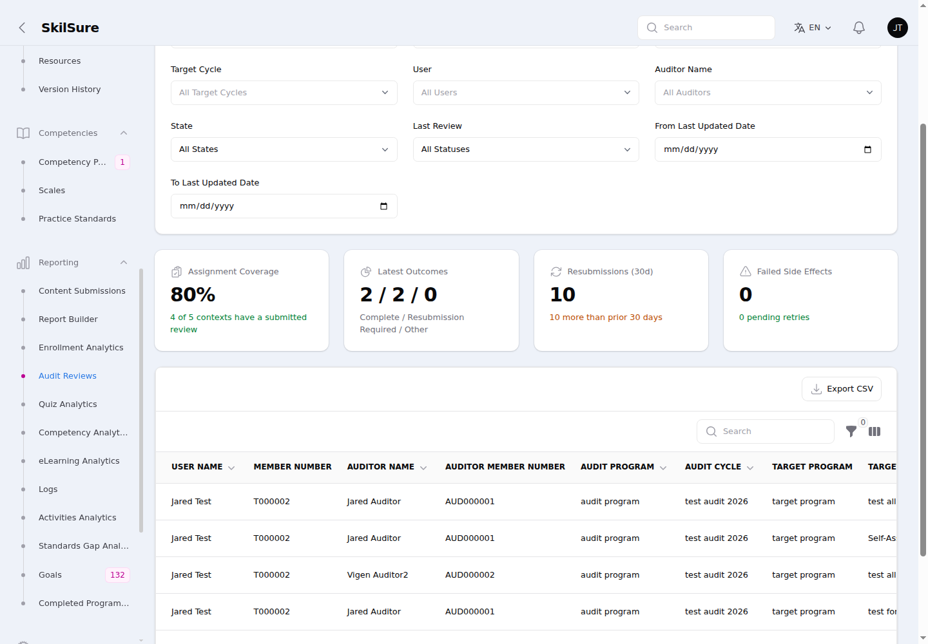Sort by Audit Cycle column chevron
Image resolution: width=928 pixels, height=644 pixels.
coord(750,468)
